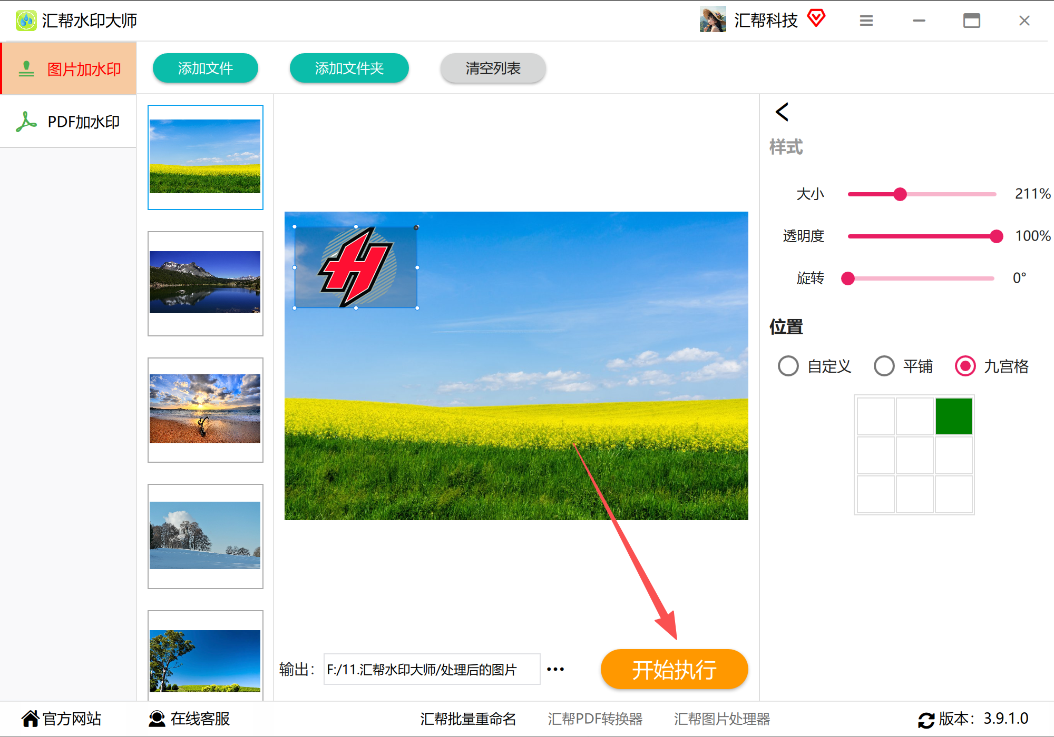
Task: Click the 添加文件 button
Action: pyautogui.click(x=205, y=68)
